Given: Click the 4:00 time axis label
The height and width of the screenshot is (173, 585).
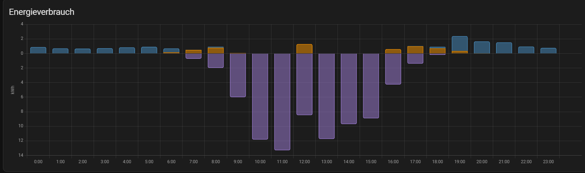Looking at the screenshot, I should tap(127, 162).
